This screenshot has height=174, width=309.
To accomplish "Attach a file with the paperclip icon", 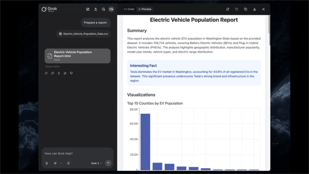I will click(x=47, y=163).
